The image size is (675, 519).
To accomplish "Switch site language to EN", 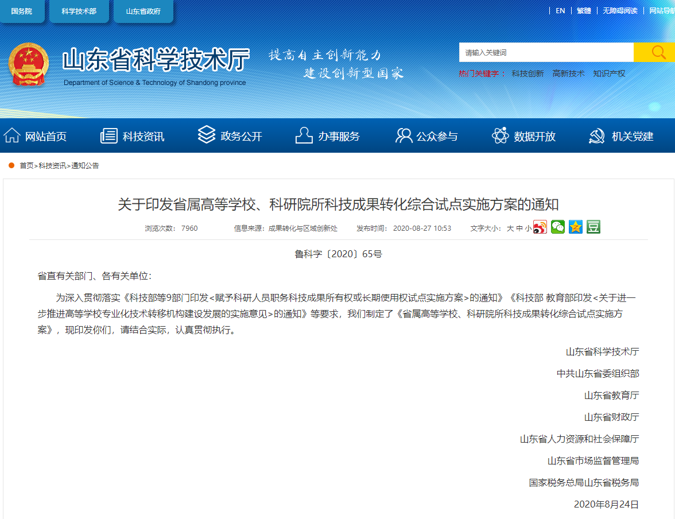I will point(560,11).
